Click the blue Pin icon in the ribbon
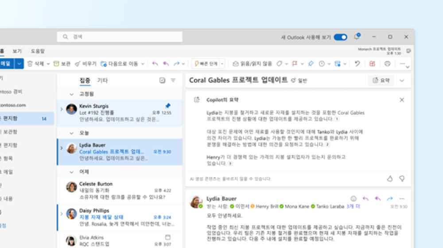Viewport: 443px width, 248px height. coord(311,64)
